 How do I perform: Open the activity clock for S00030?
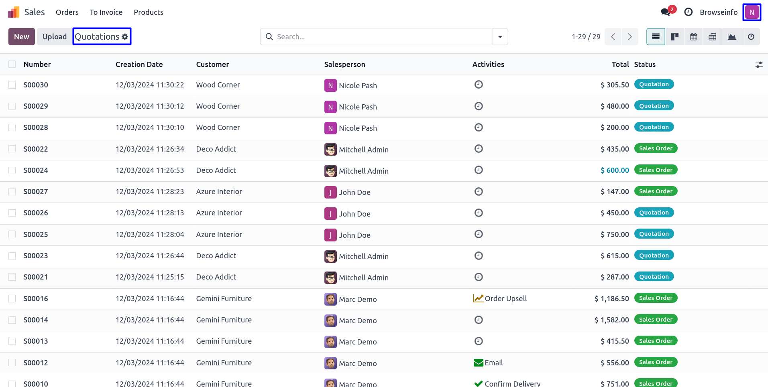click(x=478, y=85)
